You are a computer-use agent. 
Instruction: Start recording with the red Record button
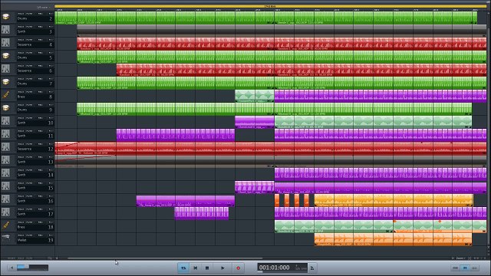pos(238,268)
